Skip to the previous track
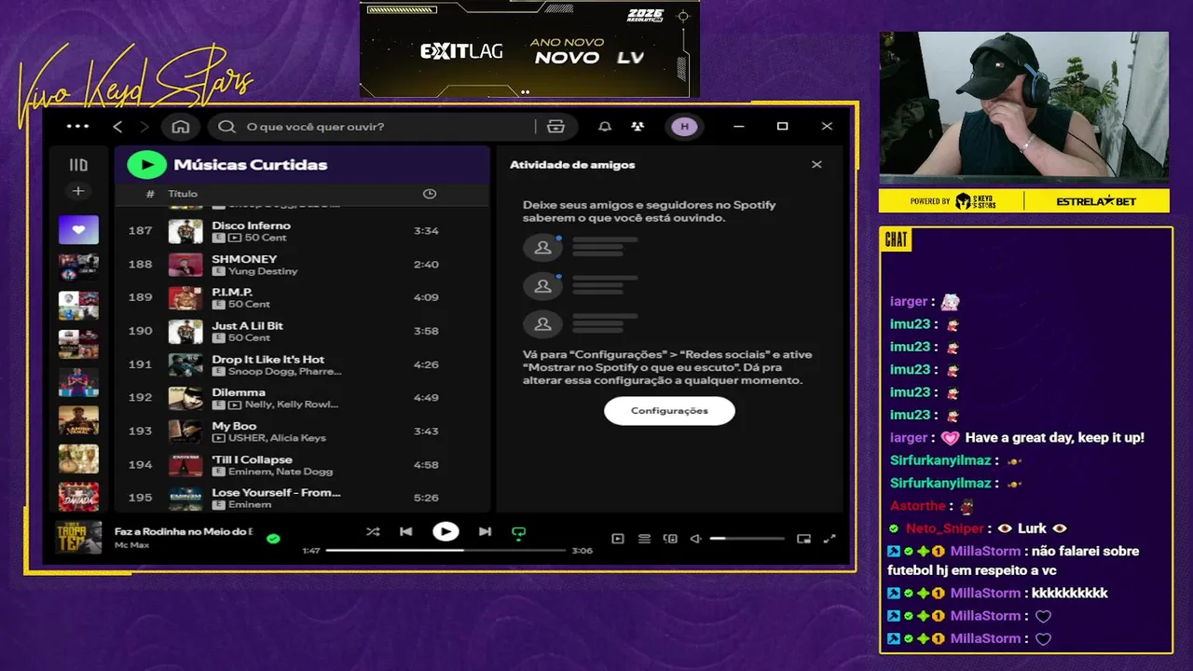The image size is (1193, 671). (406, 532)
